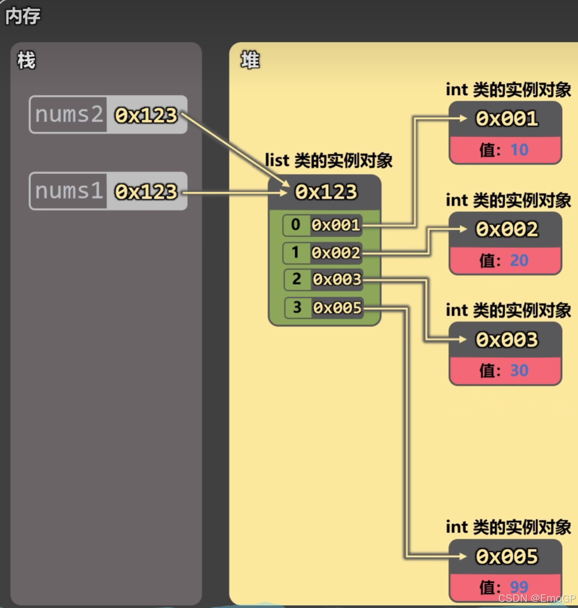Screen dimensions: 578x608
Task: Click list entry 0x005 at index 3
Action: click(x=337, y=308)
